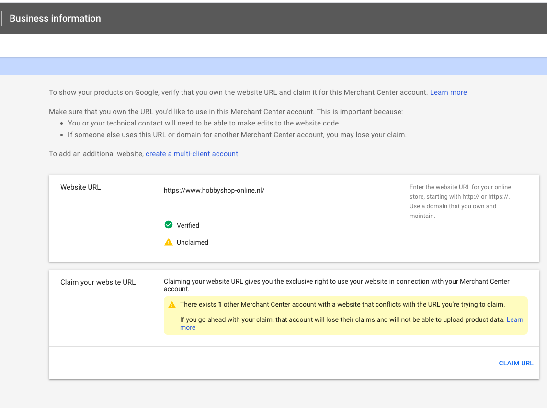Click help text about entering website URL
Screen dimensions: 547x410
pyautogui.click(x=460, y=201)
